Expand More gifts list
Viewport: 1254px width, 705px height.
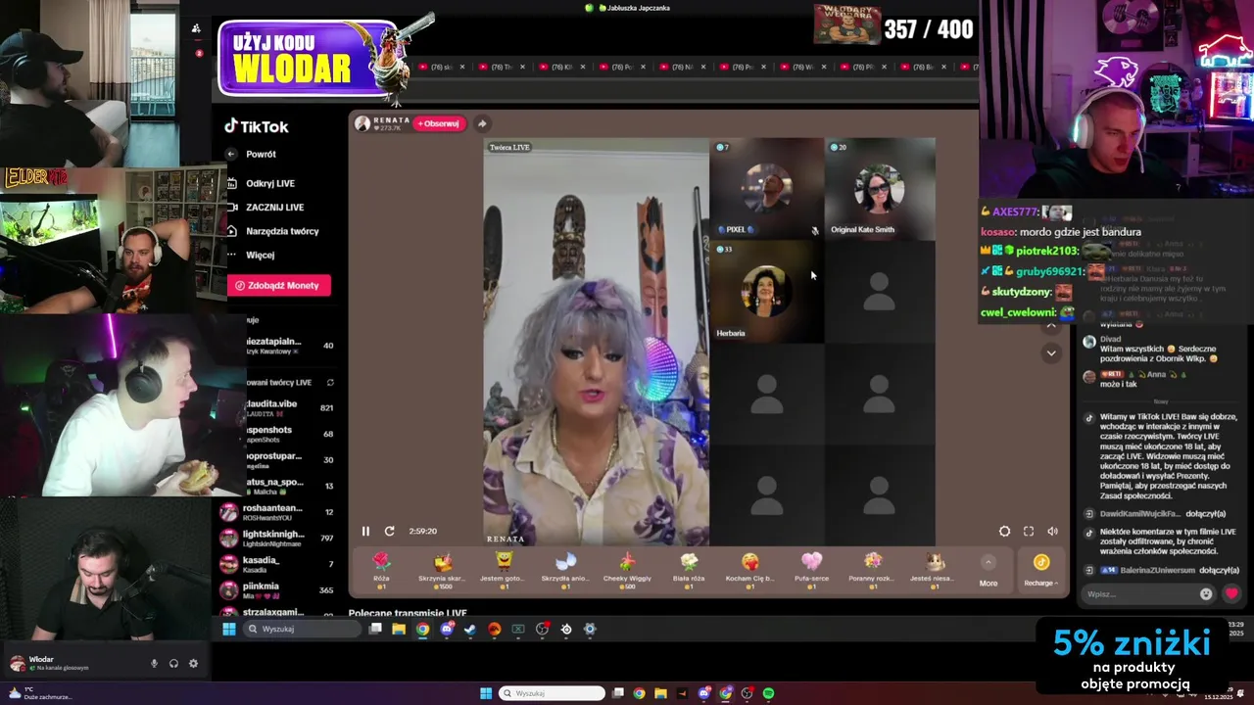[x=989, y=570]
